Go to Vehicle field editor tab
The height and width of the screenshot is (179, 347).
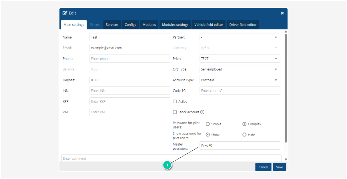click(209, 25)
